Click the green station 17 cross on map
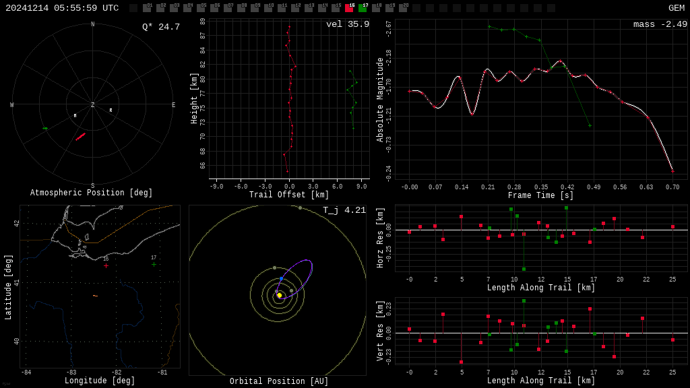The height and width of the screenshot is (388, 690). 154,264
